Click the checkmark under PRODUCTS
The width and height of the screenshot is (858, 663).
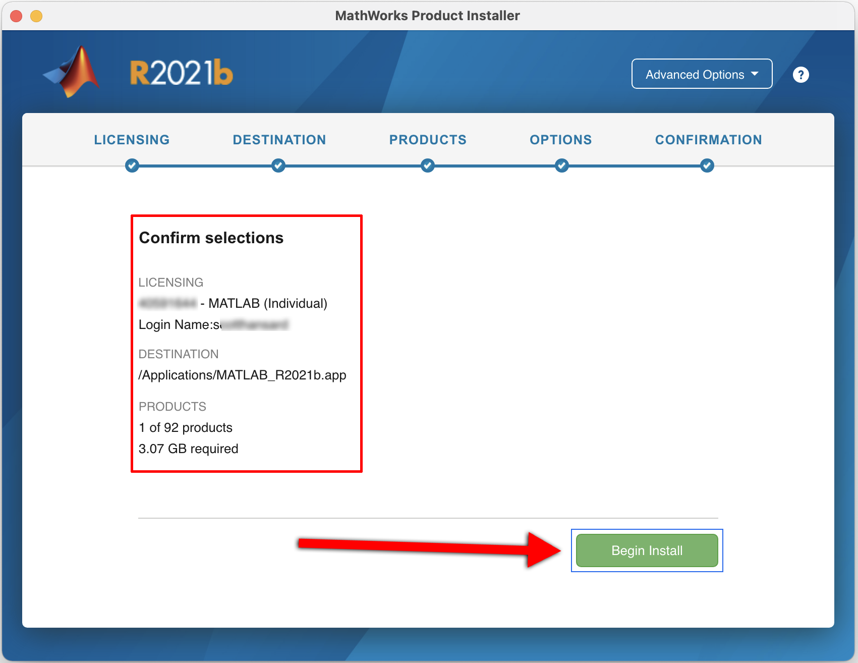tap(428, 165)
